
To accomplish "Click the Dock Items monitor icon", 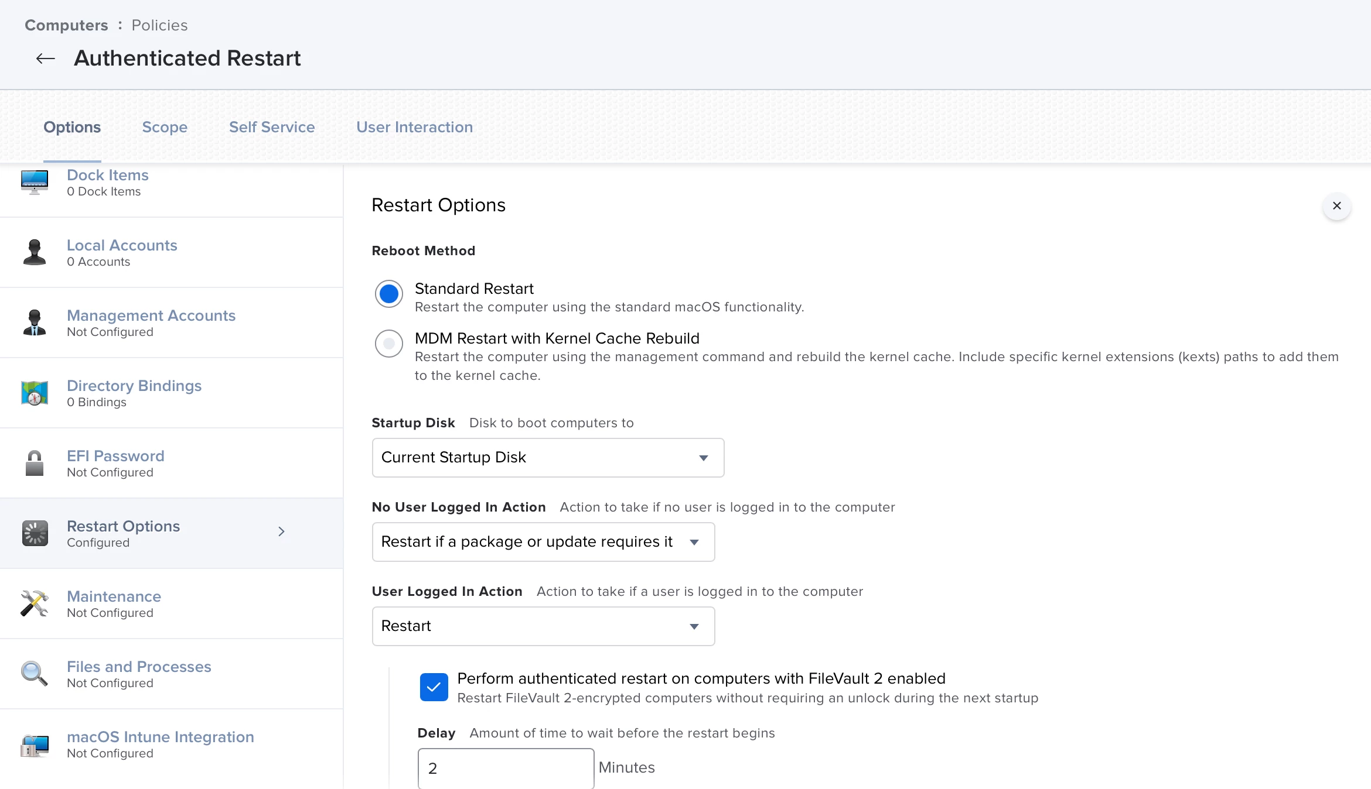I will pyautogui.click(x=35, y=182).
